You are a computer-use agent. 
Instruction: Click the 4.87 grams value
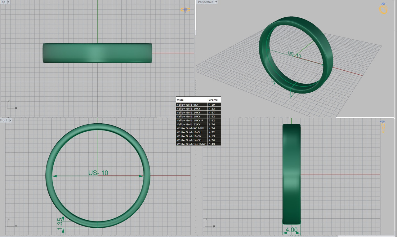(212, 112)
